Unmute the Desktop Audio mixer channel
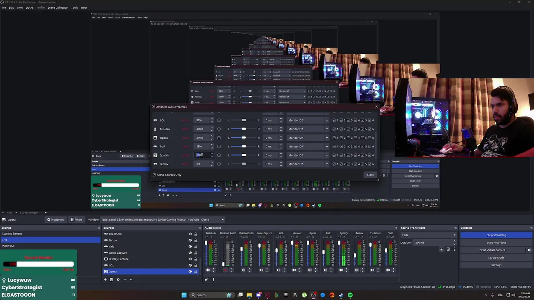This screenshot has height=300, width=534. click(x=225, y=270)
